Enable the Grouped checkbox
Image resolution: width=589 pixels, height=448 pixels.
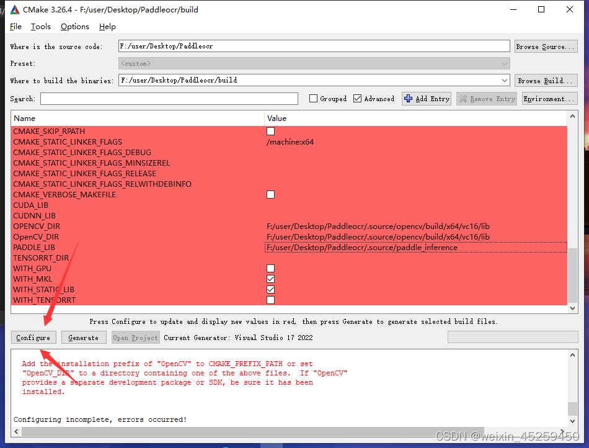tap(313, 98)
